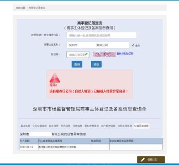
Task: Click the captcha image to refresh it
Action: point(104,54)
